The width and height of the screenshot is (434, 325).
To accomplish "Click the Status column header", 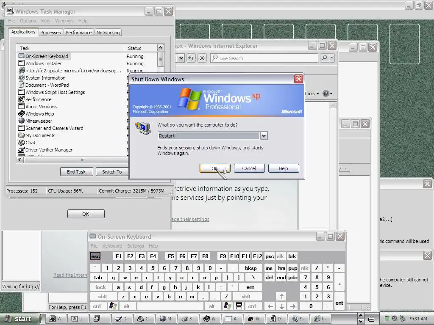I will point(140,48).
